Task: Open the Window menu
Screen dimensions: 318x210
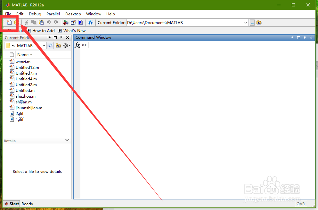Action: tap(94, 14)
